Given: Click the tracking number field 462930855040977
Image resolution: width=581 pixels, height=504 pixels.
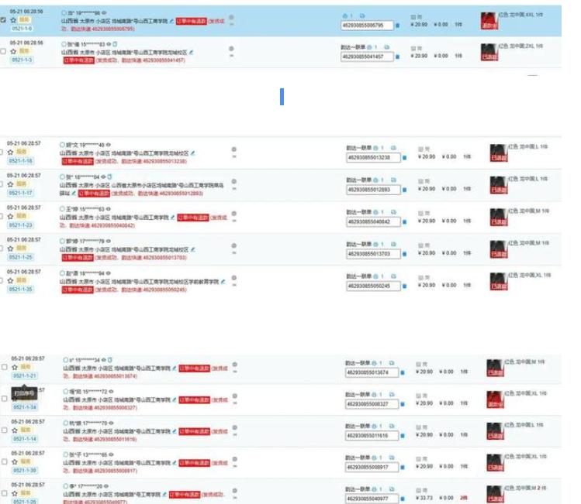Looking at the screenshot, I should click(372, 499).
